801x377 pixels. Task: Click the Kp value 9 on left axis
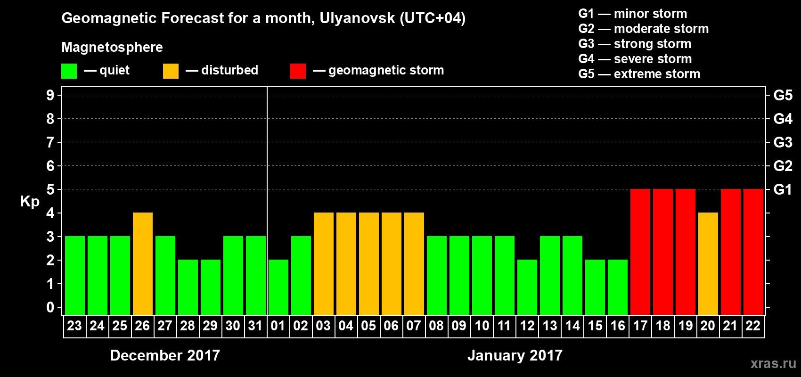(50, 95)
